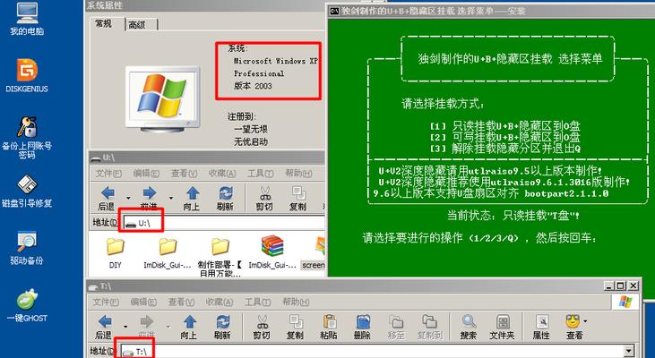Expand 查看 views dropdown arrow in T:\ window
Viewport: 655px width, 358px height.
pyautogui.click(x=585, y=321)
